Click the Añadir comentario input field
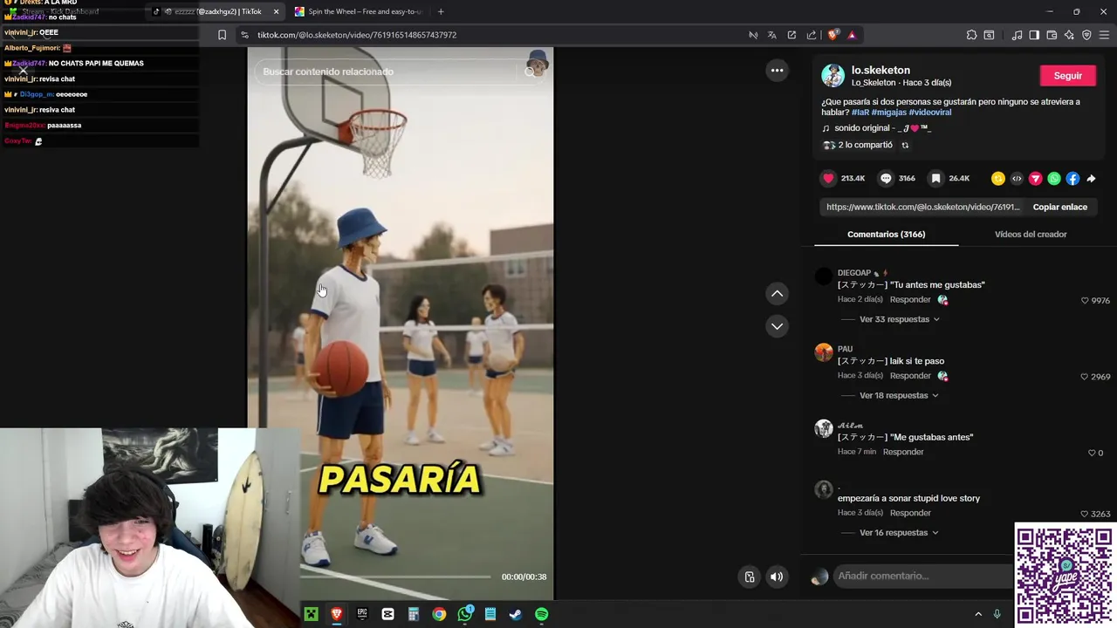This screenshot has width=1117, height=628. (921, 576)
